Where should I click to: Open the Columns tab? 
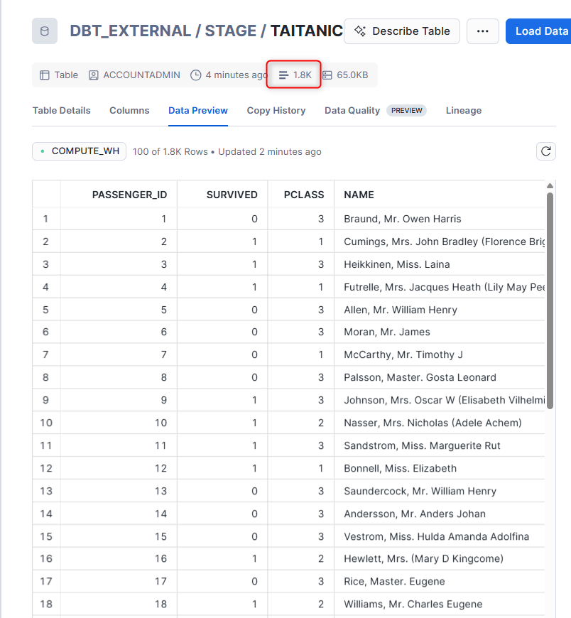tap(129, 110)
